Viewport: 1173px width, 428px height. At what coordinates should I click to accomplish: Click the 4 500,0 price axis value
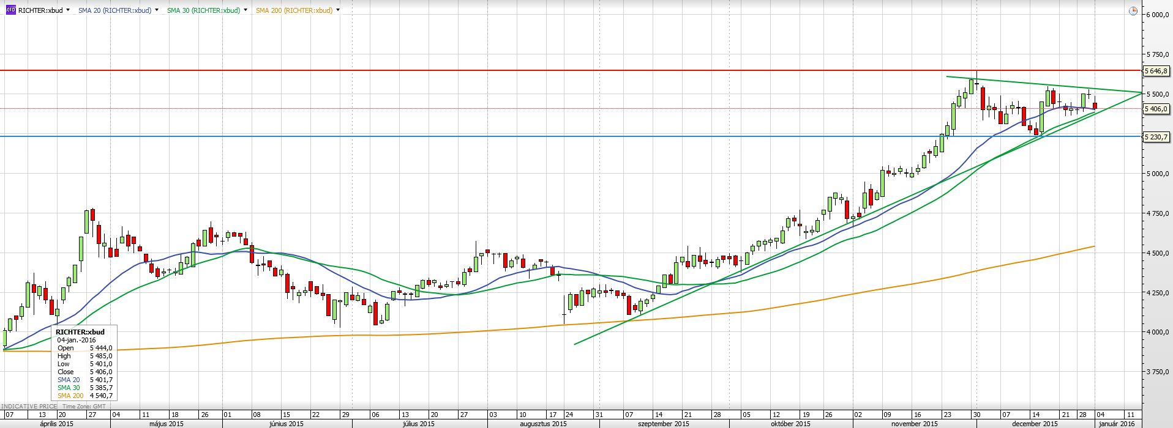tap(1158, 253)
